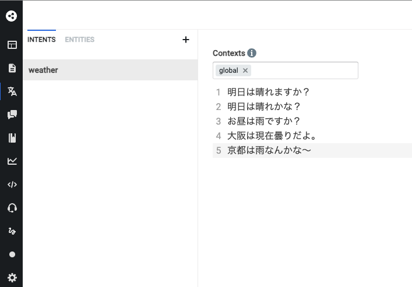Open the headset HITL icon in sidebar
Viewport: 412px width, 287px height.
coord(12,208)
